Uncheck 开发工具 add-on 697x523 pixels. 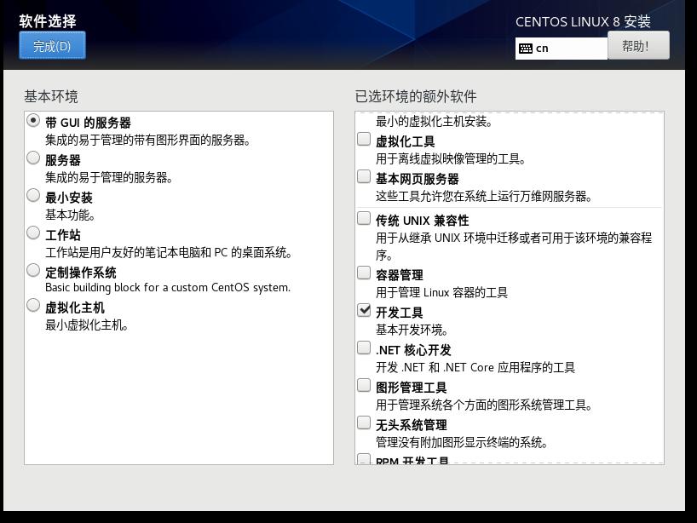pos(363,312)
